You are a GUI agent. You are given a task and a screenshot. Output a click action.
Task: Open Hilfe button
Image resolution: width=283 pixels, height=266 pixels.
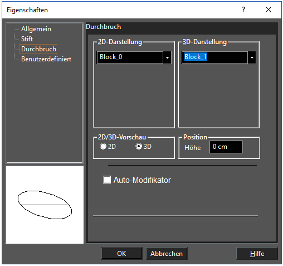257,253
